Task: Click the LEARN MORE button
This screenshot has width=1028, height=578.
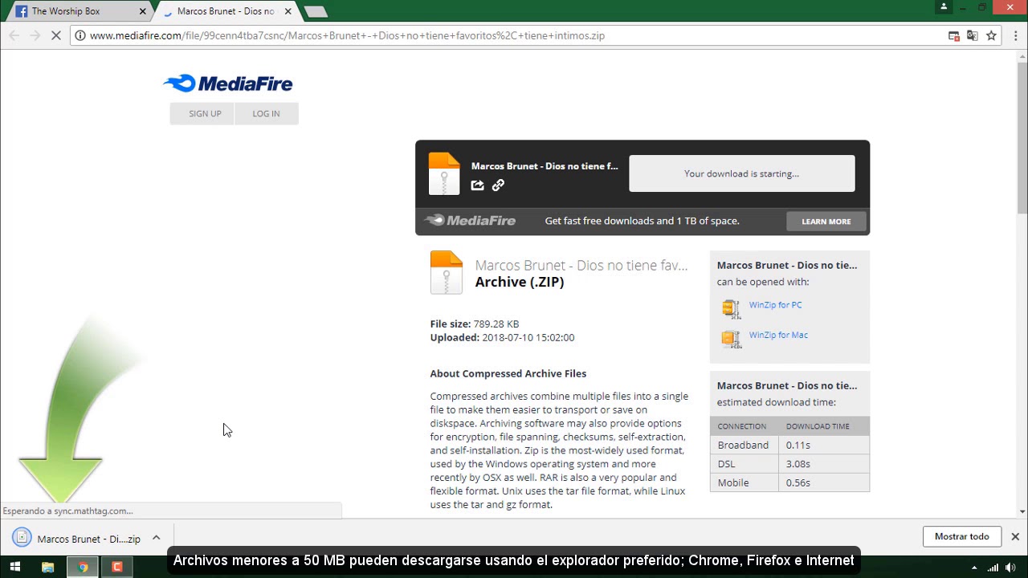Action: [x=826, y=222]
